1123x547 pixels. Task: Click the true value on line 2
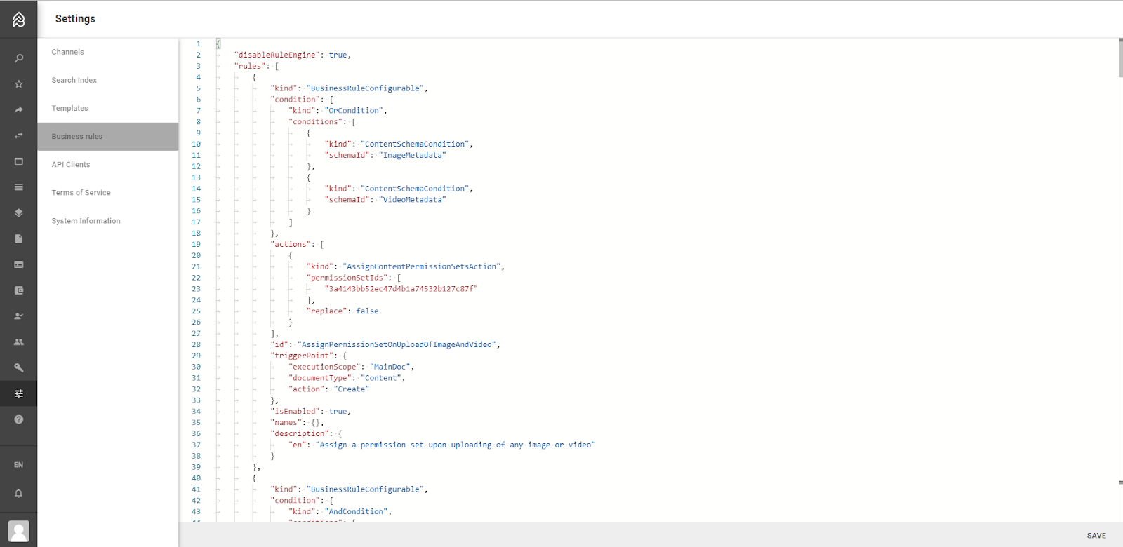point(338,55)
